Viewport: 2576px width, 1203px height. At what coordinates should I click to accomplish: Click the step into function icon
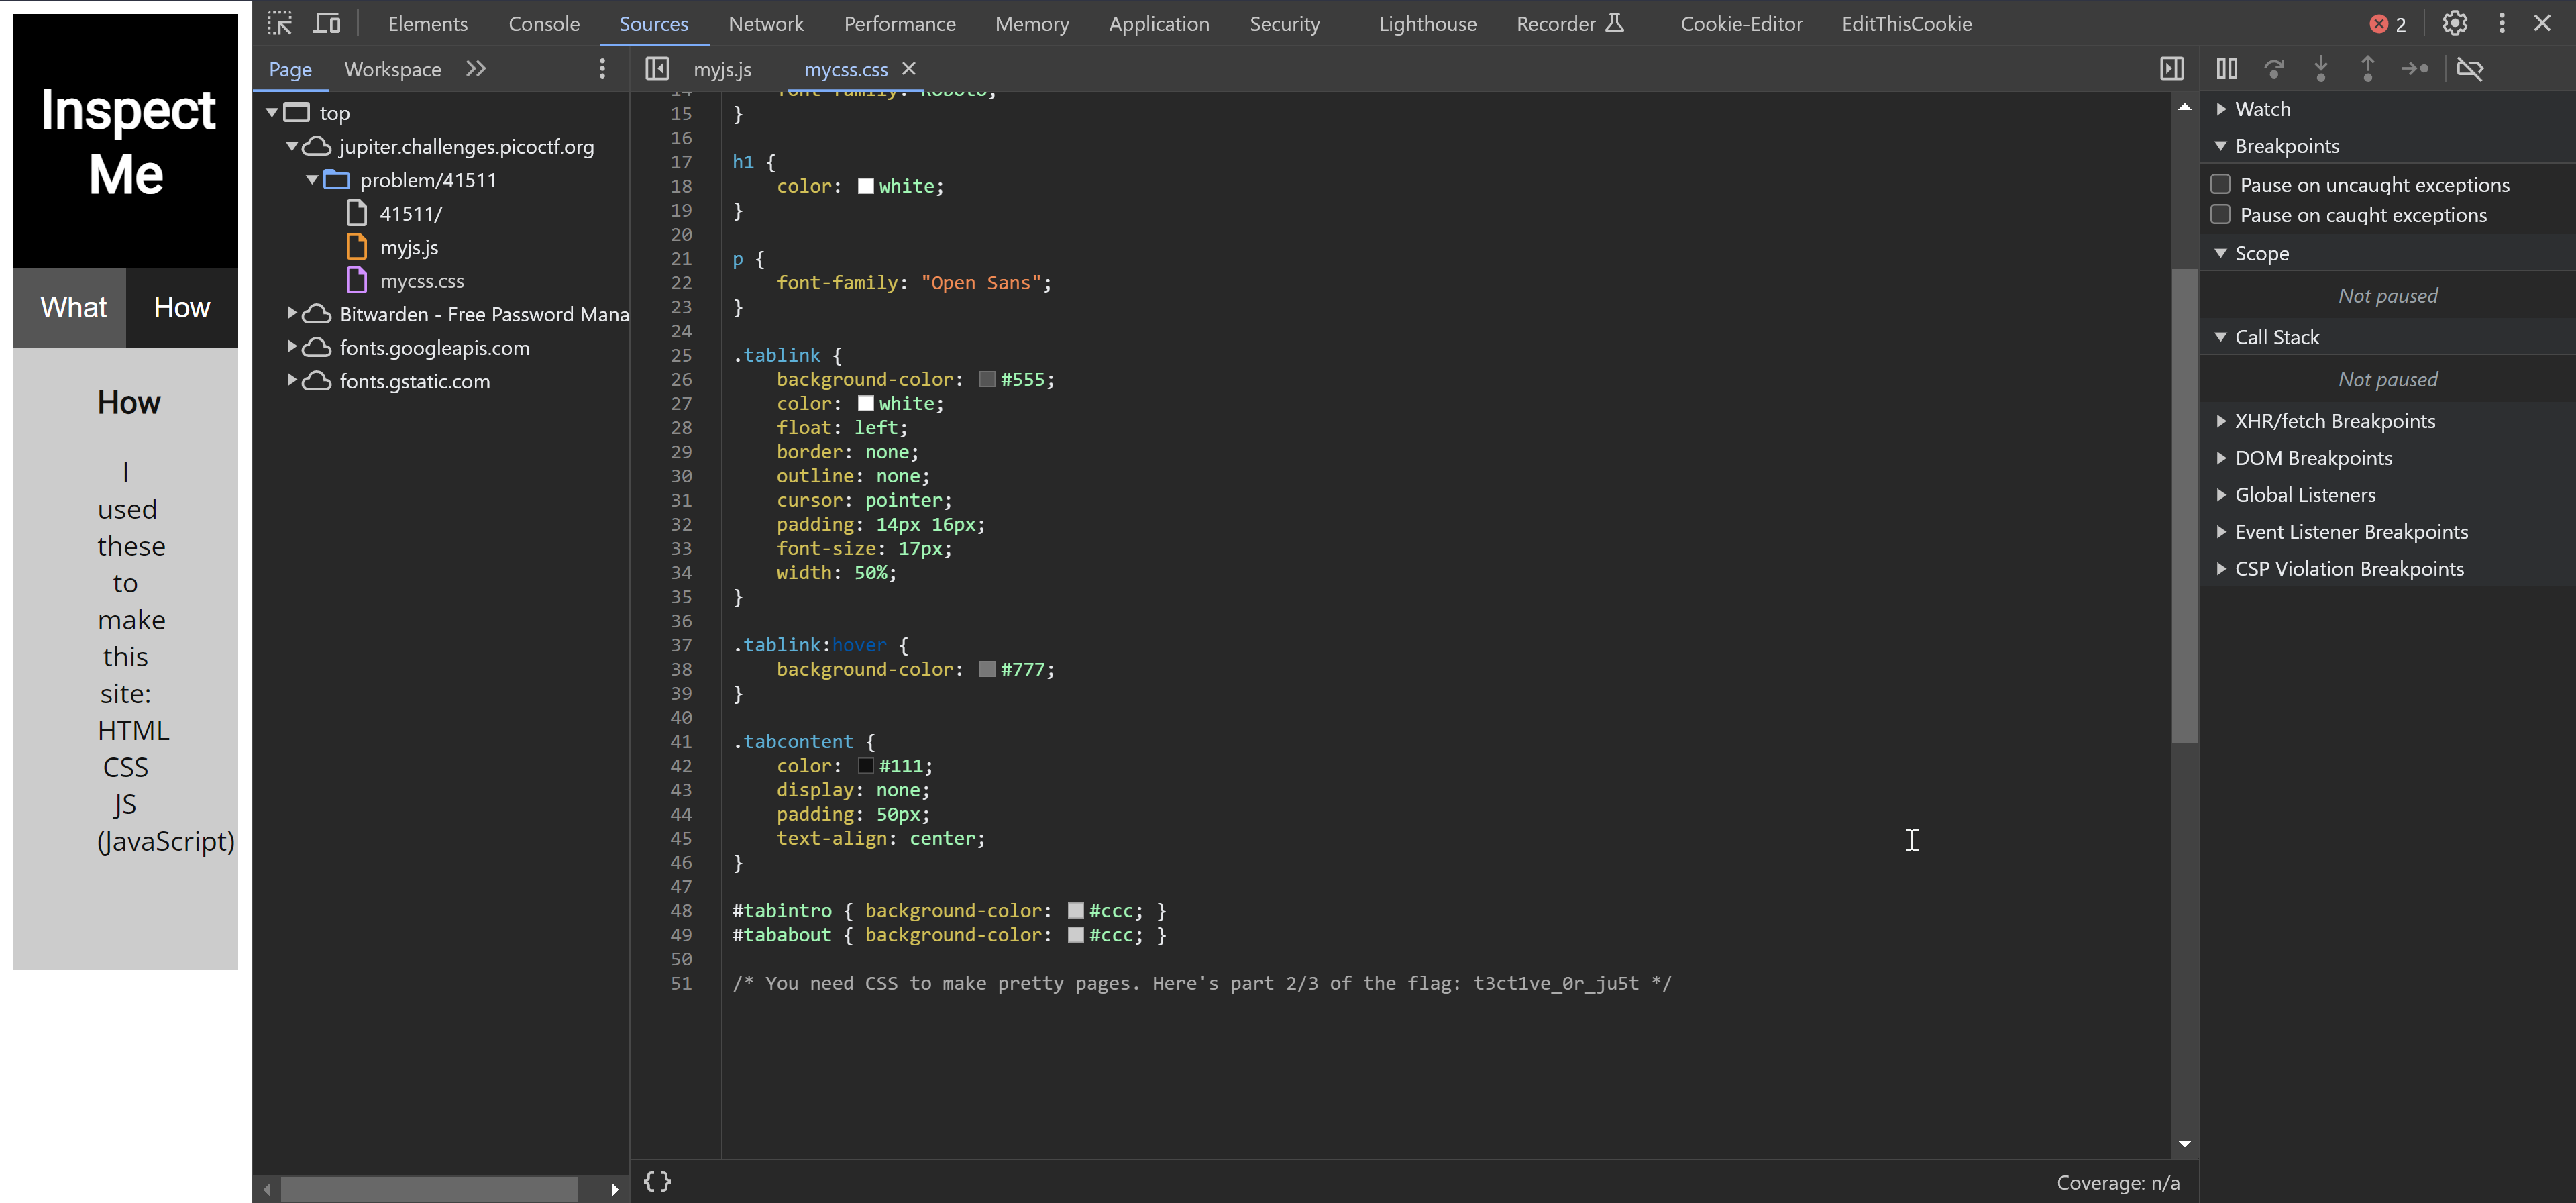[x=2320, y=69]
